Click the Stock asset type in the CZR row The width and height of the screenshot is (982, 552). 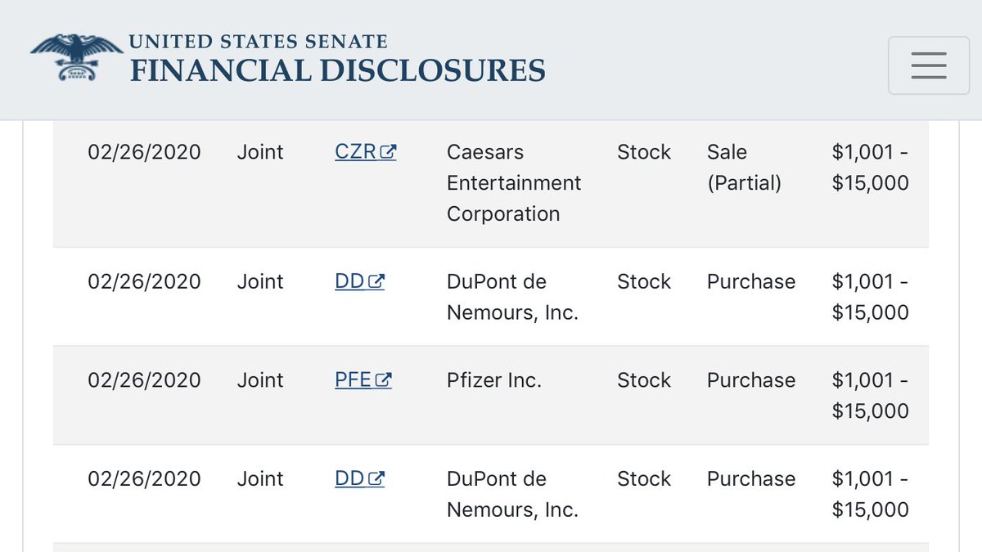coord(644,152)
